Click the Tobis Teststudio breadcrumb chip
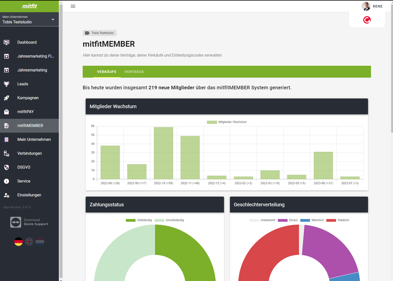The height and width of the screenshot is (281, 393). (x=99, y=33)
